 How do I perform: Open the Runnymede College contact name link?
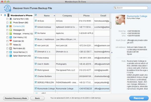coord(137,16)
